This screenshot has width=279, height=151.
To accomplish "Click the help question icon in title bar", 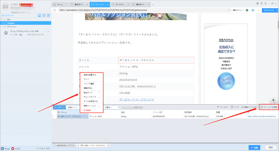I will (261, 3).
